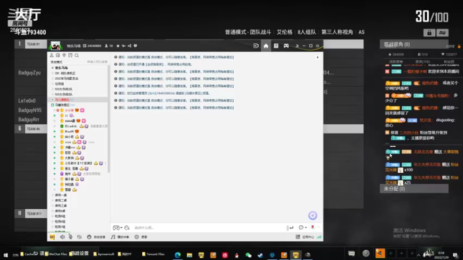The height and width of the screenshot is (260, 463).
Task: Select user AAAA in the member list
Action: pyautogui.click(x=70, y=121)
